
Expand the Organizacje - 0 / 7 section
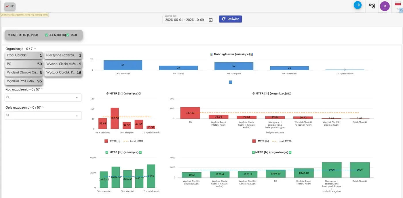click(21, 49)
